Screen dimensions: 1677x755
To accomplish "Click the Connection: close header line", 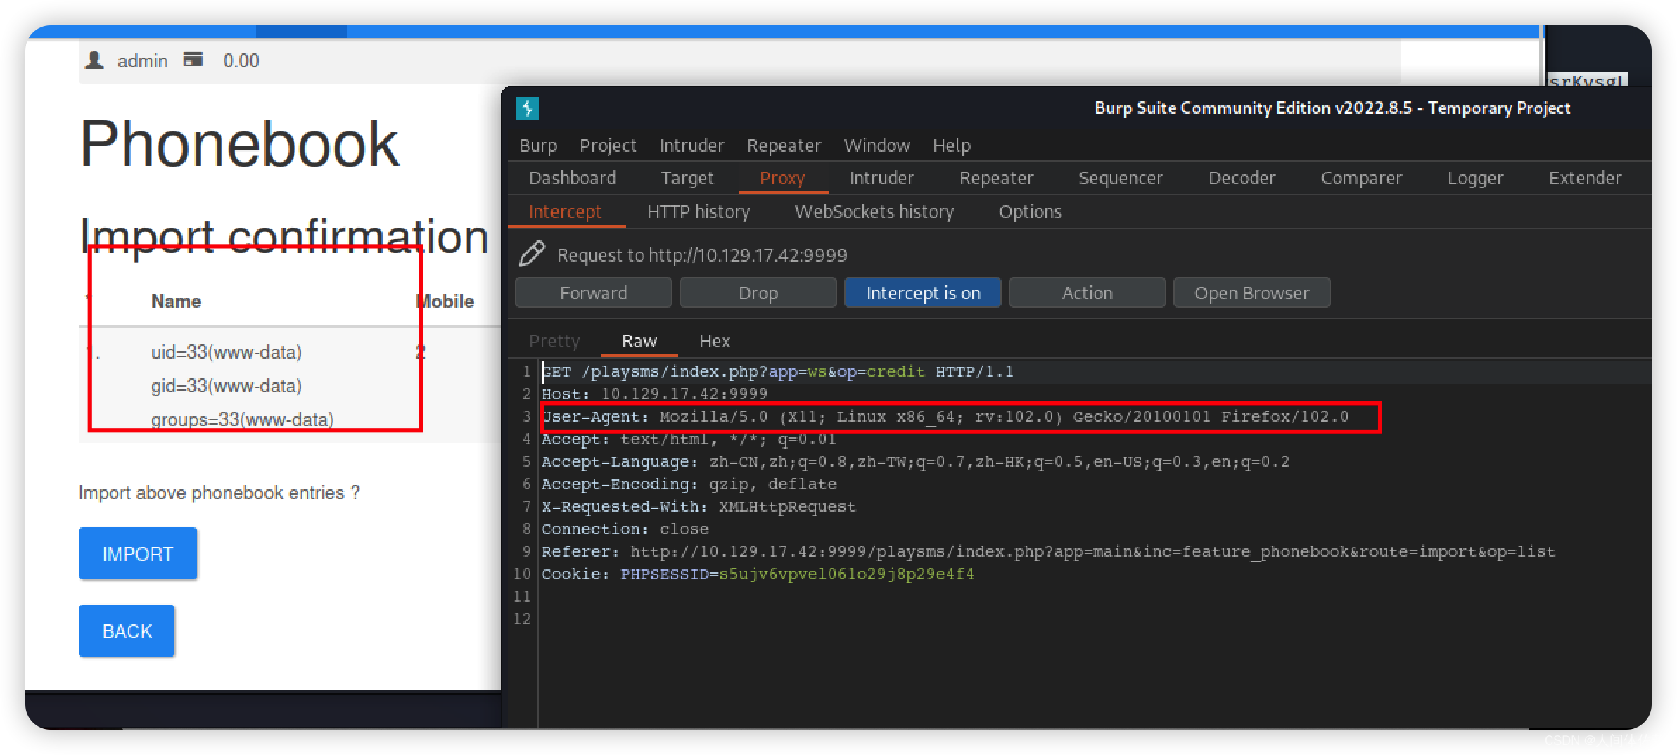I will point(625,529).
